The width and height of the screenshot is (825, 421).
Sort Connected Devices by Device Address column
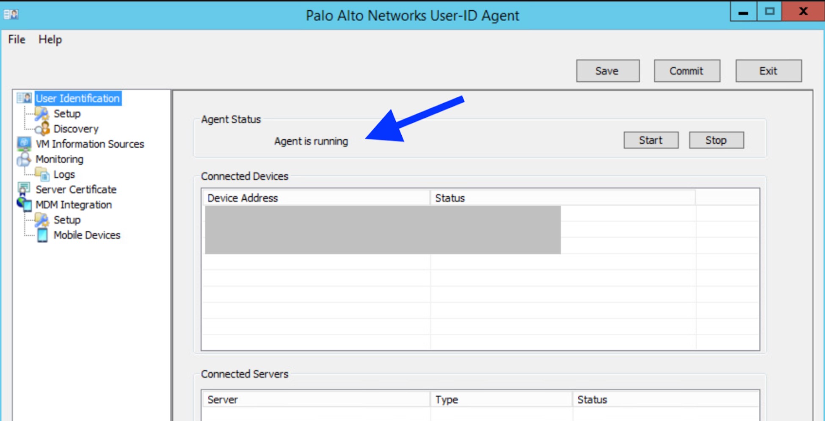point(316,198)
